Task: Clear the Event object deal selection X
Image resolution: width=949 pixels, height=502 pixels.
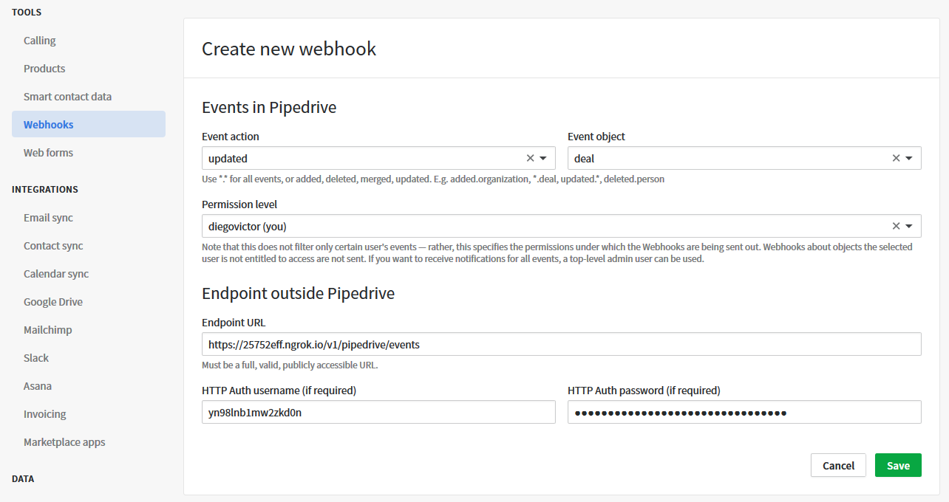Action: pos(896,158)
